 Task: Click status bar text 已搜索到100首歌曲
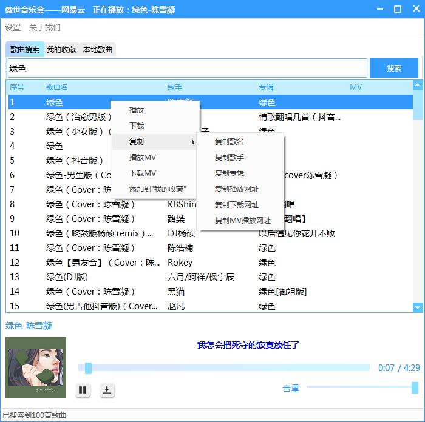click(x=34, y=415)
